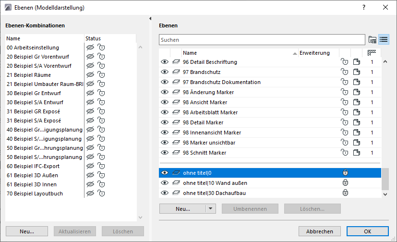Image resolution: width=397 pixels, height=242 pixels.
Task: Click the Abbrechen button
Action: [x=320, y=231]
